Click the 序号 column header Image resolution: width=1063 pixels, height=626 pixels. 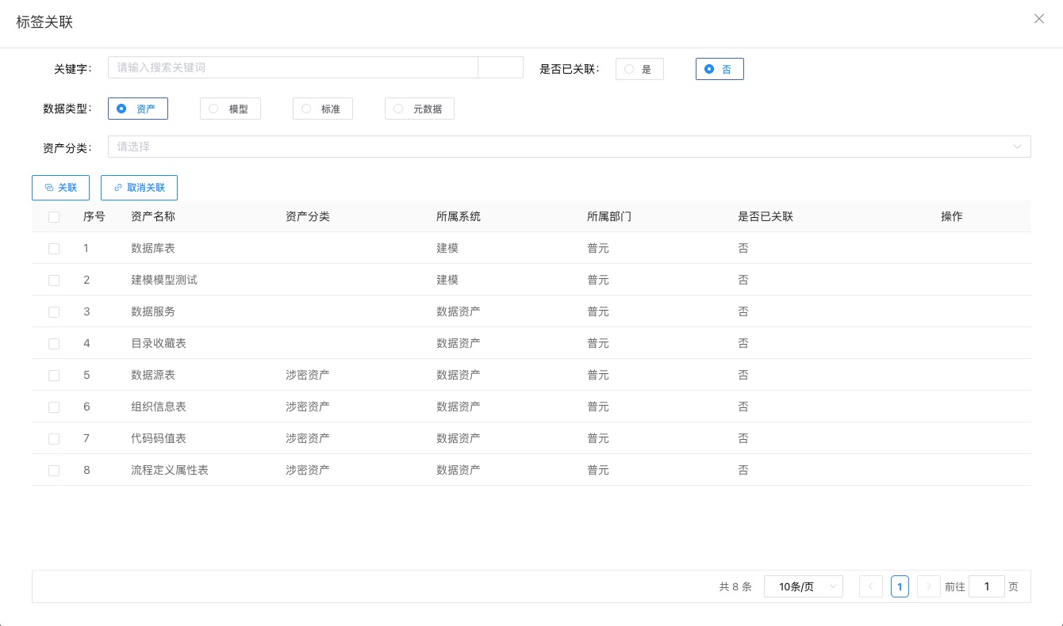[x=94, y=216]
